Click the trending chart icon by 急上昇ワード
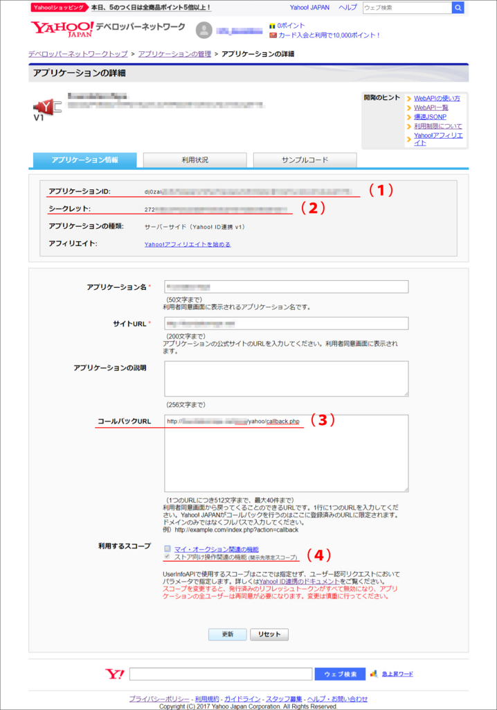This screenshot has height=710, width=497. [x=374, y=674]
